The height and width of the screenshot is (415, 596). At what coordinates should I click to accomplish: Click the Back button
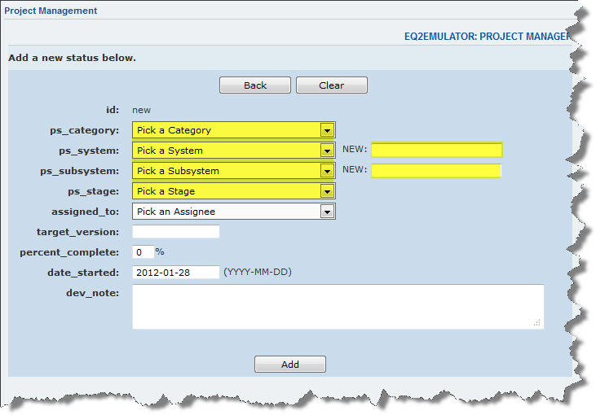tap(254, 85)
